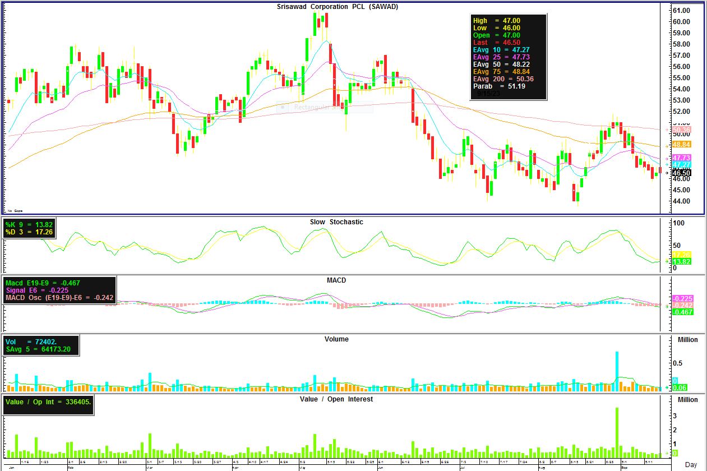Click the orange 48.84 tag on the price axis
This screenshot has width=707, height=471.
click(x=682, y=145)
